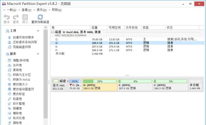Click the 碎片整理 icon

tap(10, 104)
